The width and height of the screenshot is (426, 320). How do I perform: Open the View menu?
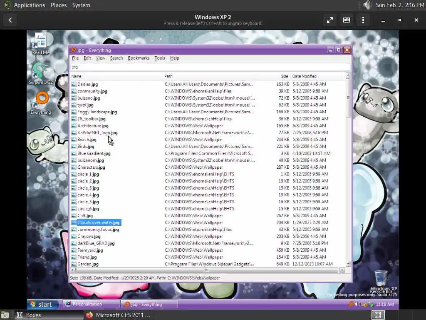100,58
